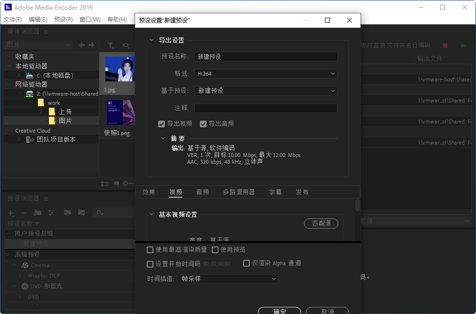The height and width of the screenshot is (314, 476).
Task: Click the 确定 button
Action: click(279, 311)
